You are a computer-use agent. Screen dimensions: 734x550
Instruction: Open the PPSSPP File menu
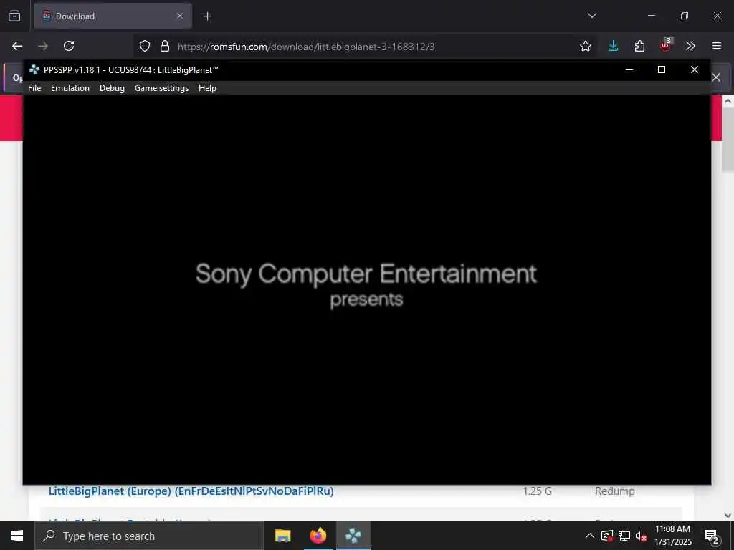click(x=34, y=88)
